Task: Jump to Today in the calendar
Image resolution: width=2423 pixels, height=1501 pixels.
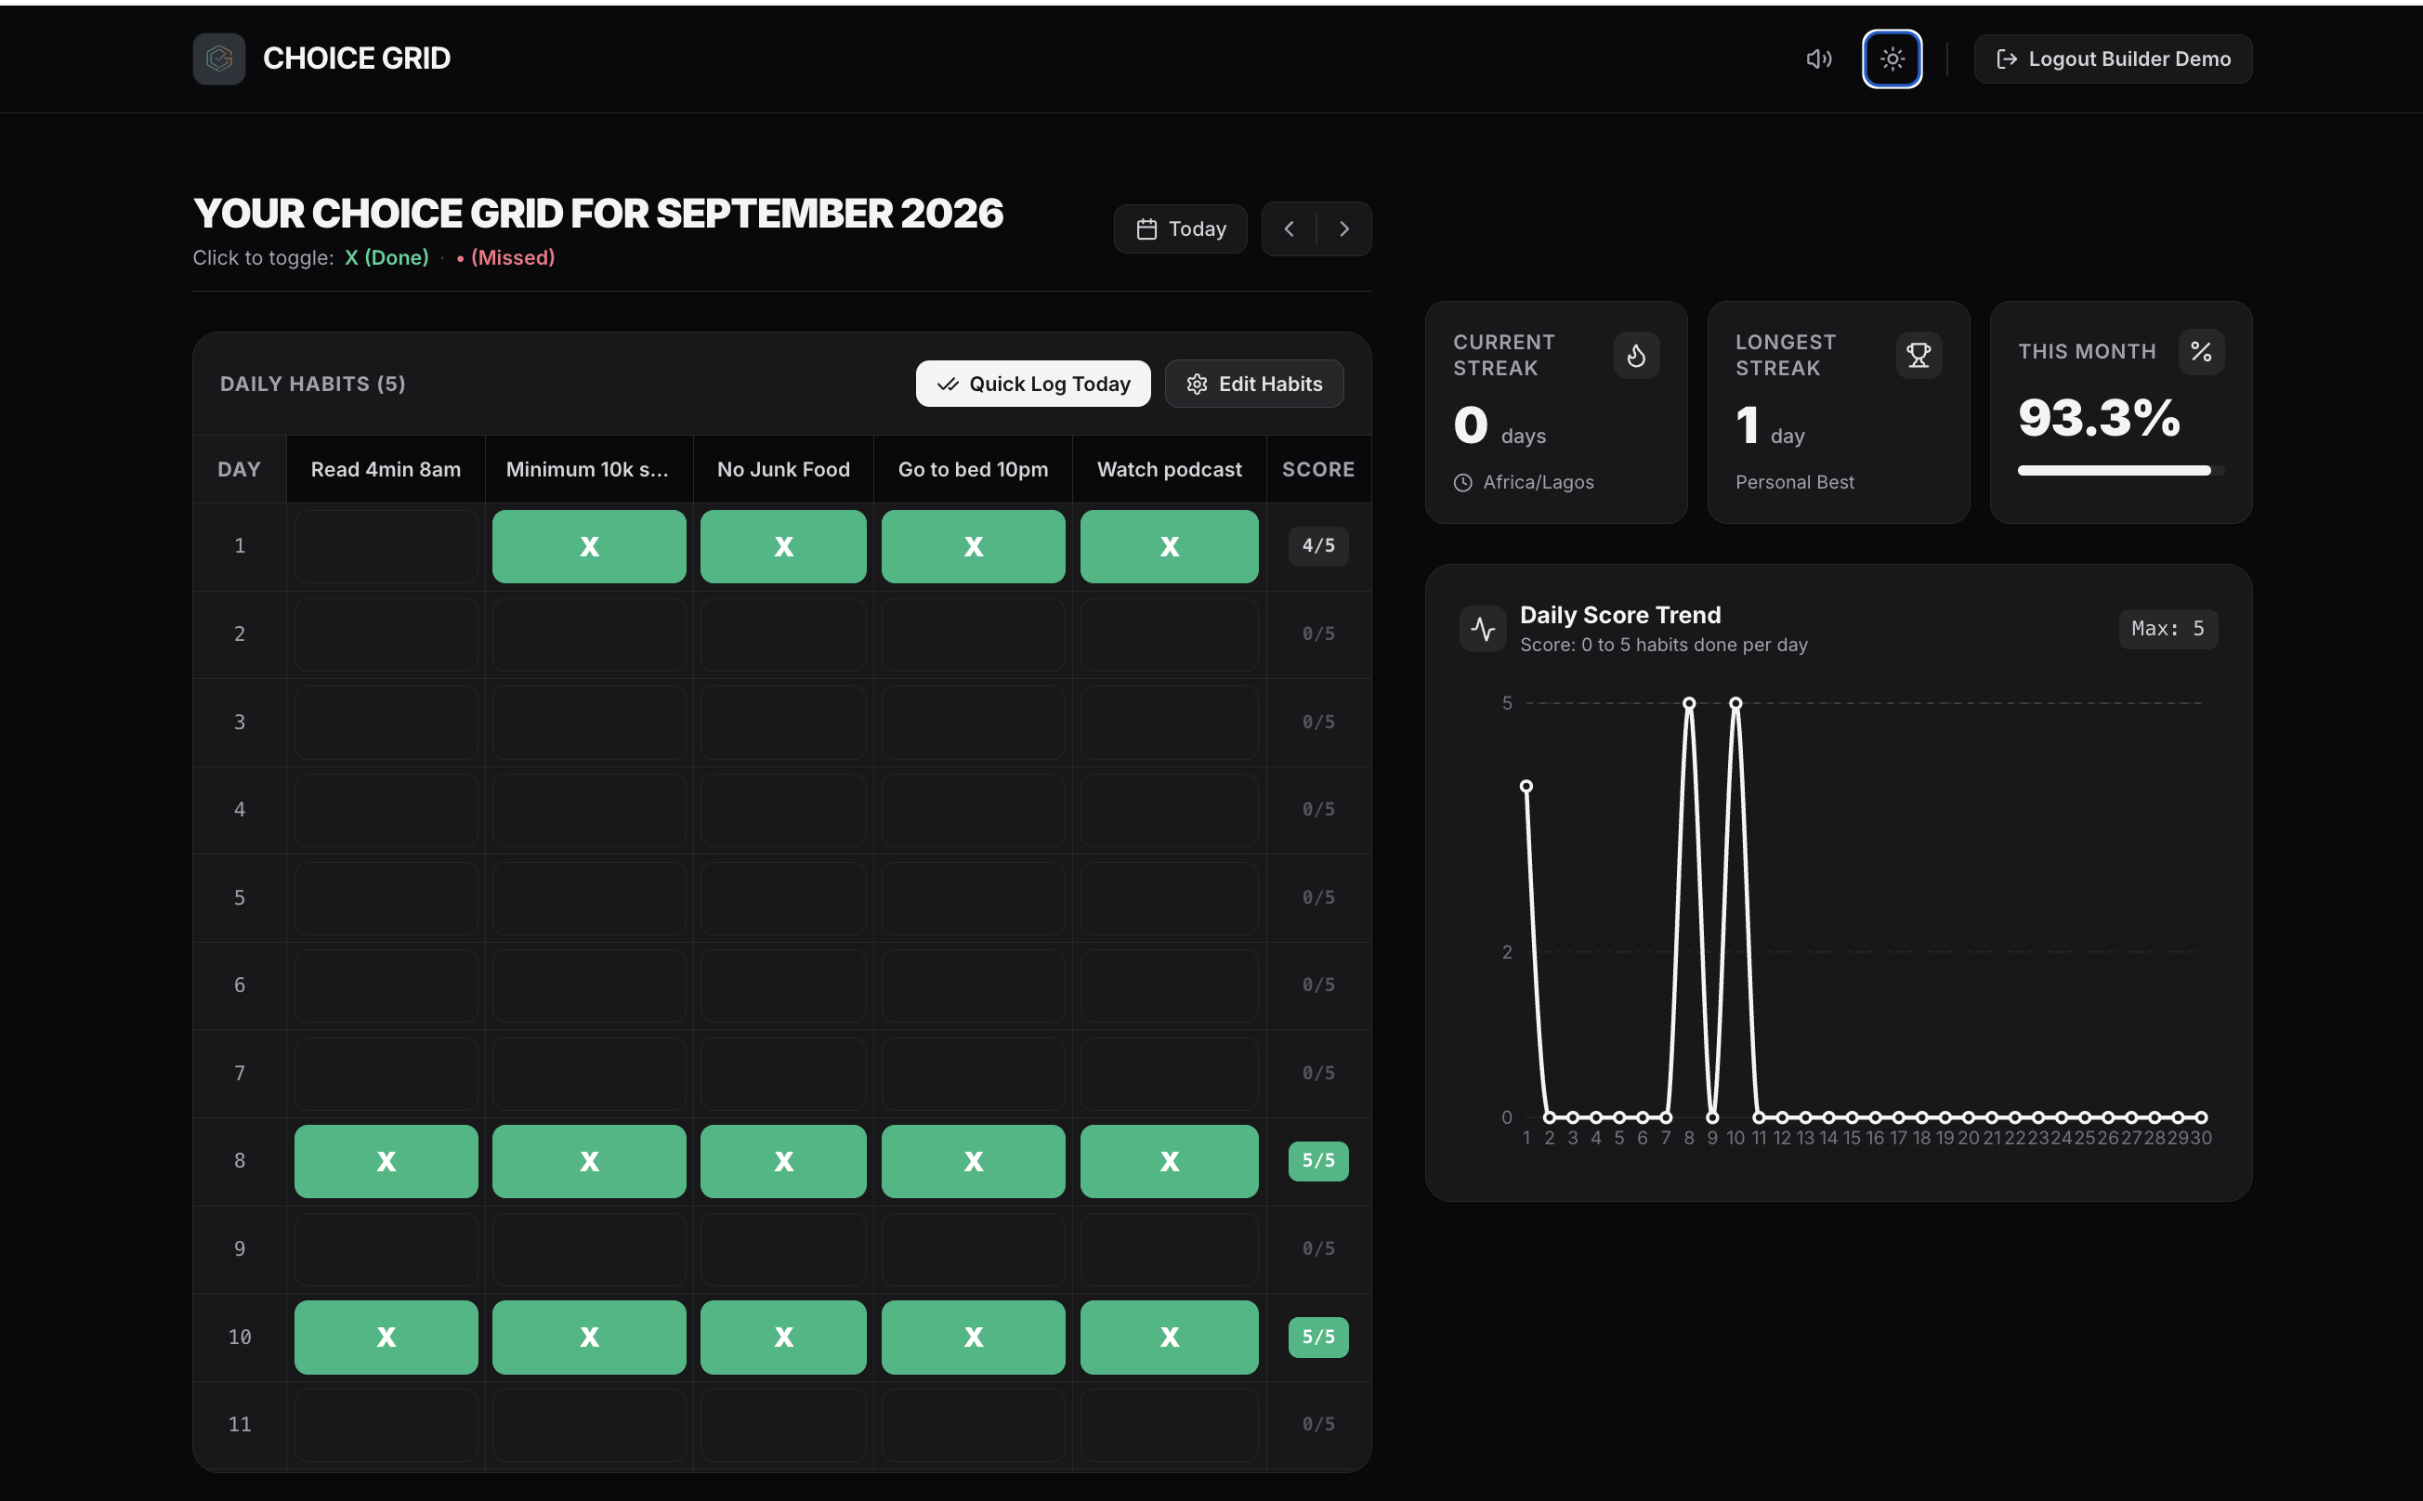Action: 1180,229
